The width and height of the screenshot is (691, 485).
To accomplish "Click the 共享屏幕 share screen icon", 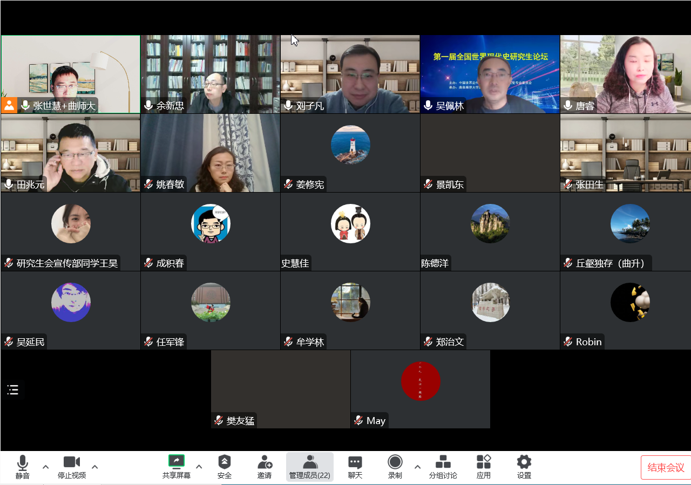I will 176,461.
